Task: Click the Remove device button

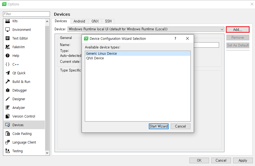Action: 238,37
